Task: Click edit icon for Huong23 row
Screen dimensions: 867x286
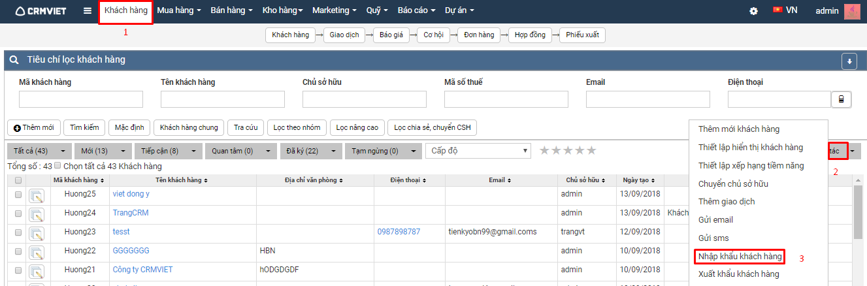Action: [x=36, y=232]
